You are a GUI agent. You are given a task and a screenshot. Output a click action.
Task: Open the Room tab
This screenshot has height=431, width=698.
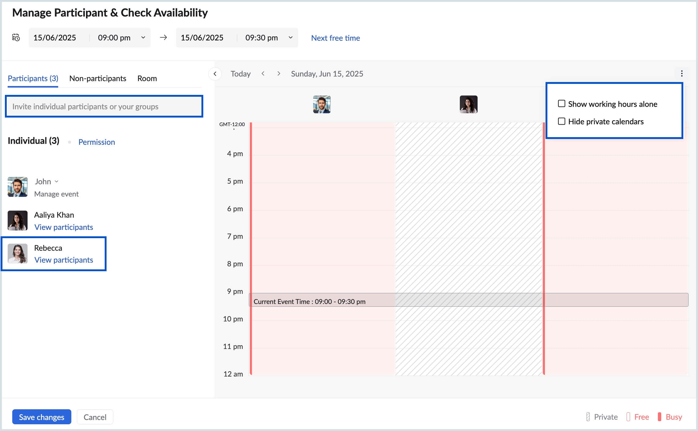tap(147, 78)
